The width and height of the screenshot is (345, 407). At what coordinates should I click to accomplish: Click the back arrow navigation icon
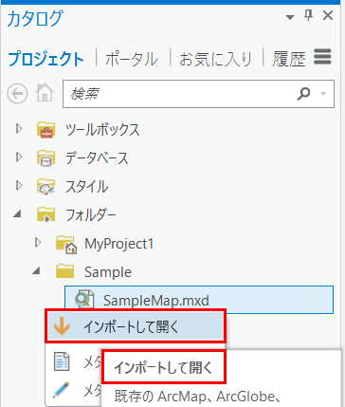17,94
